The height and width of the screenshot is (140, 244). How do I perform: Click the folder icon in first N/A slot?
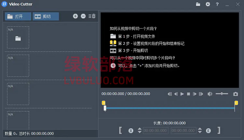coord(18,38)
